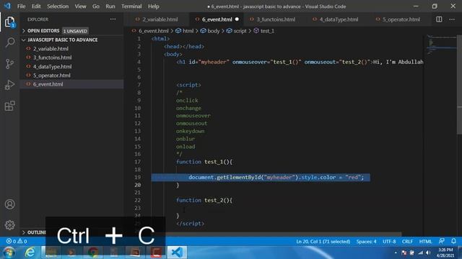Click line number 19 in gutter
The height and width of the screenshot is (259, 462).
tap(137, 178)
